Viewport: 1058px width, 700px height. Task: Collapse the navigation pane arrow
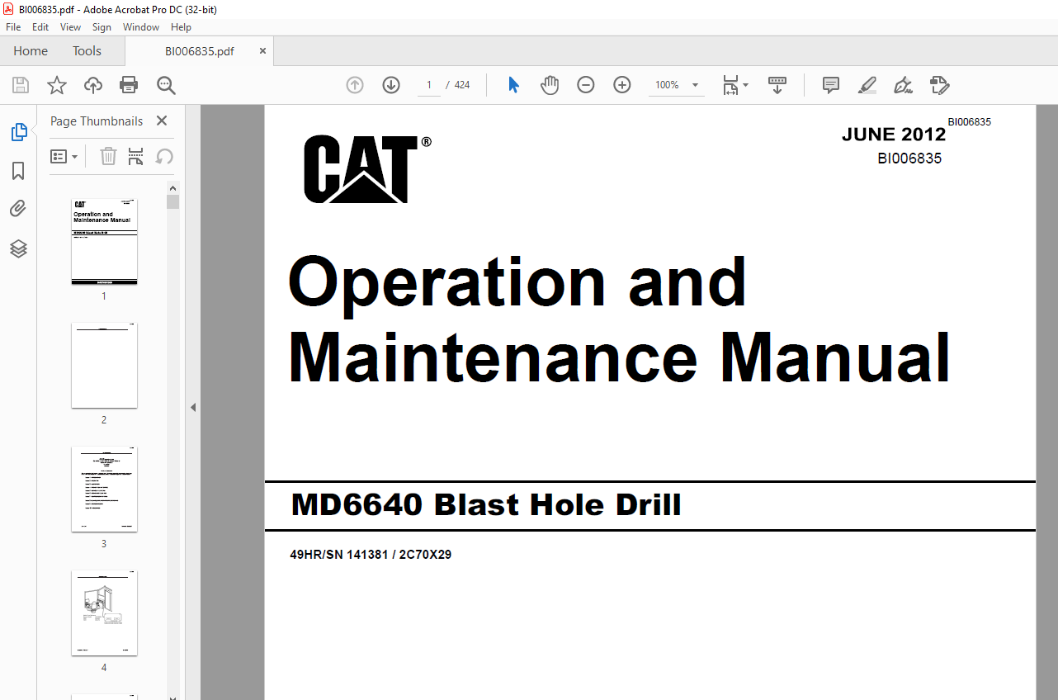193,407
